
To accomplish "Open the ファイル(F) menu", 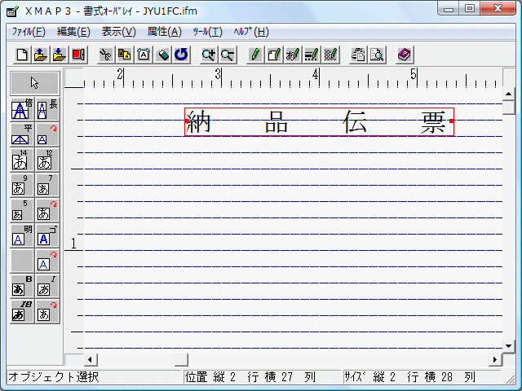I will click(29, 32).
